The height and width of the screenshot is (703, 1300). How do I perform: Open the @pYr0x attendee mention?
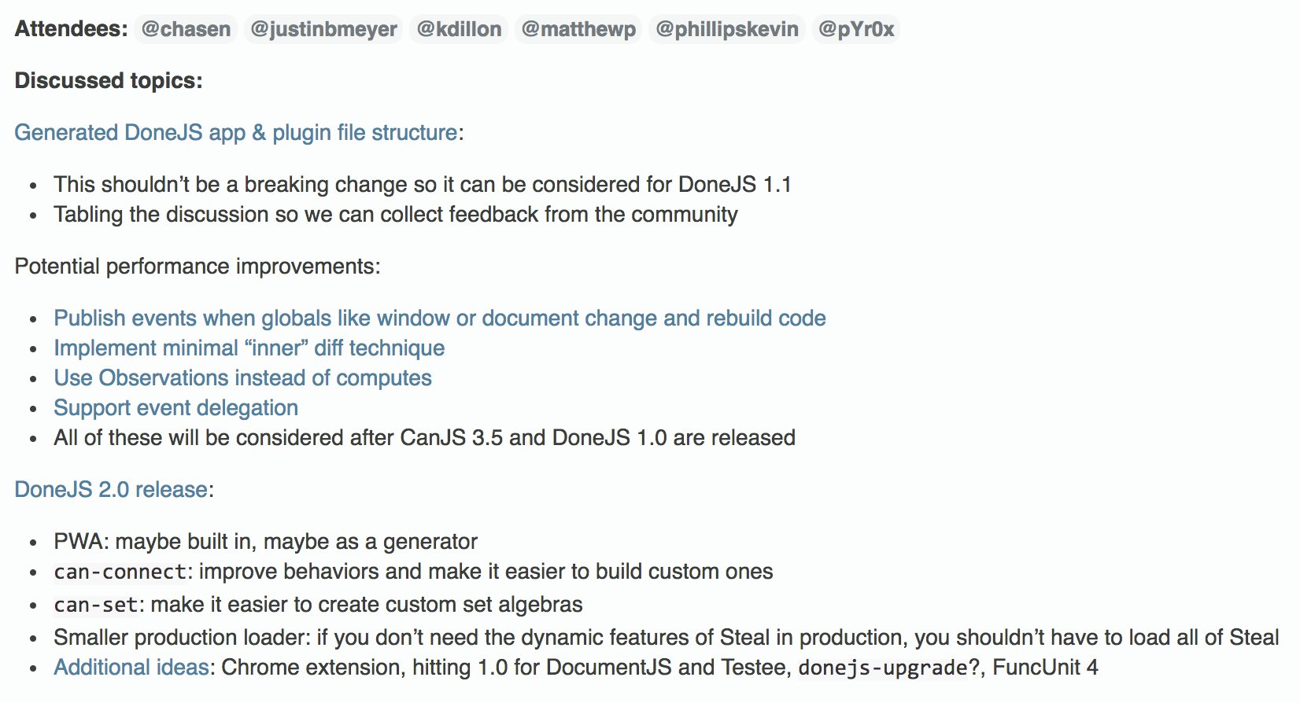(x=856, y=29)
